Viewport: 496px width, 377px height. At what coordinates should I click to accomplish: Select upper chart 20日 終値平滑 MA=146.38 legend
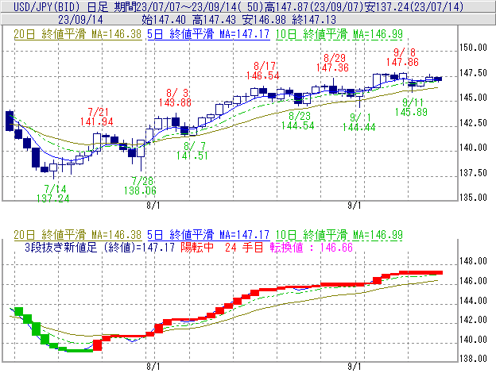pyautogui.click(x=78, y=34)
